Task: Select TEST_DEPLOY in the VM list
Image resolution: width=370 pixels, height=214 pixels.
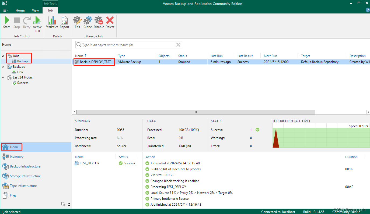Action: pyautogui.click(x=87, y=163)
